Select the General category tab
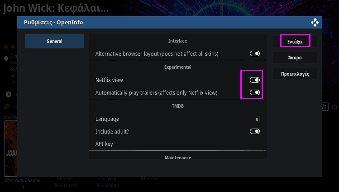This screenshot has width=339, height=192. coord(54,41)
